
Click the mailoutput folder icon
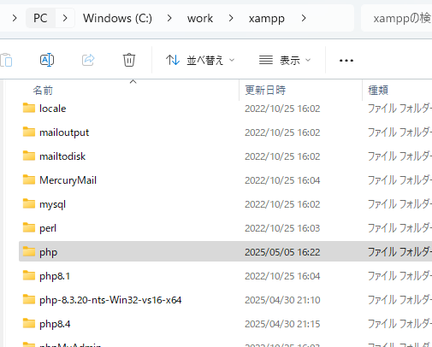coord(29,132)
